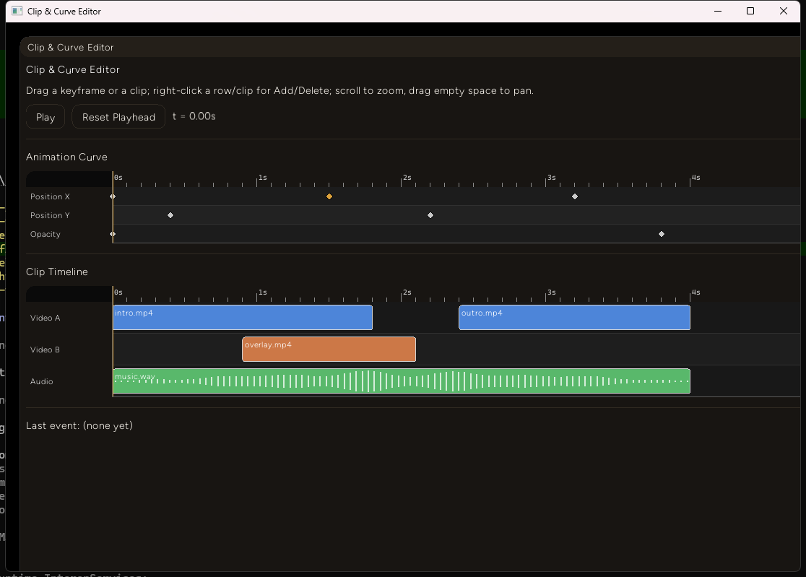
Task: Select the Position Y keyframe just after 2s
Action: [x=430, y=215]
